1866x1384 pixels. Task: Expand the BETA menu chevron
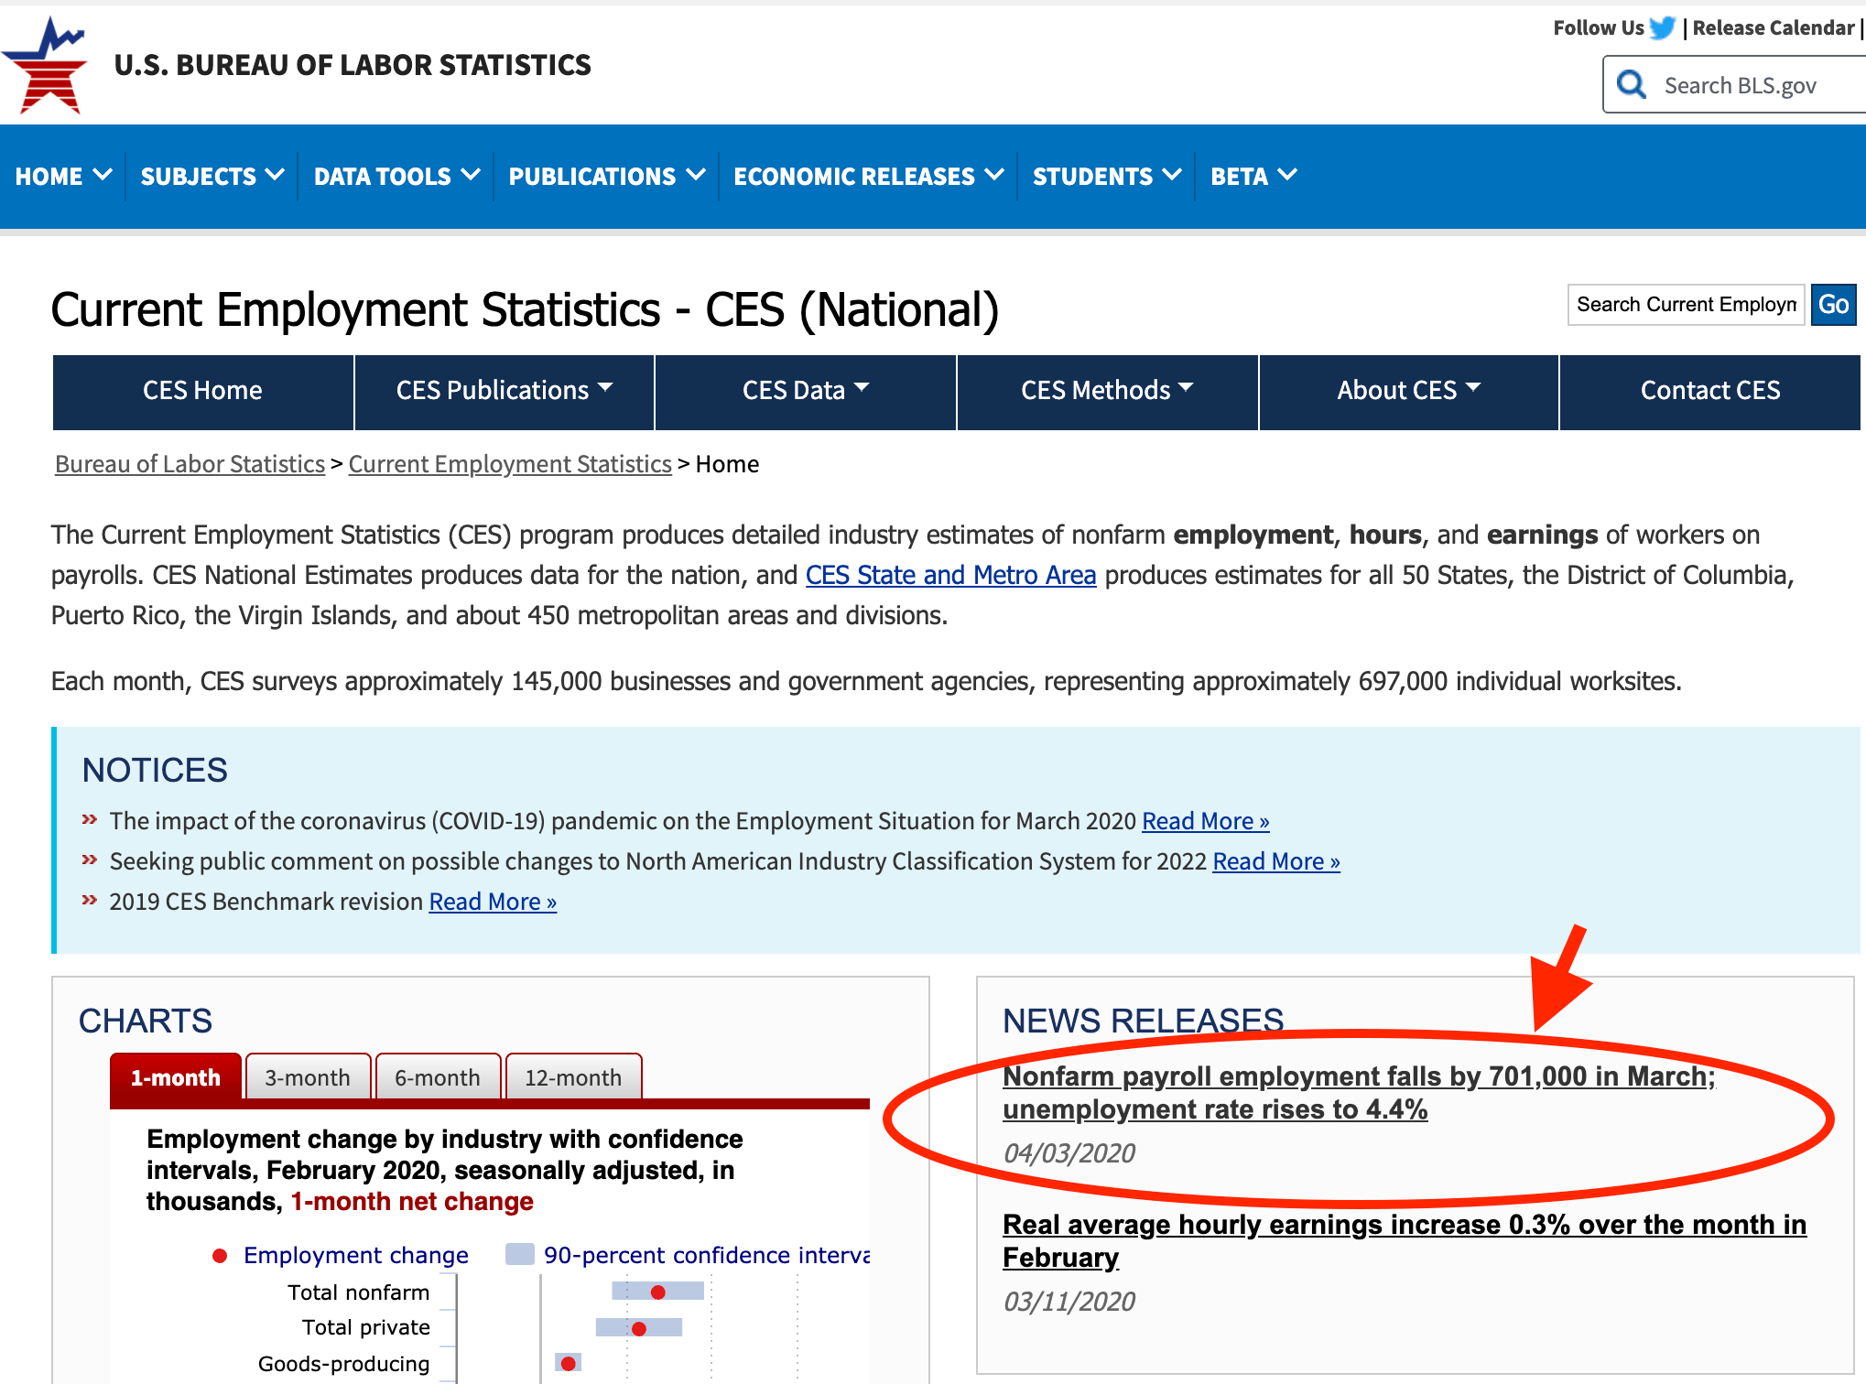[x=1287, y=174]
